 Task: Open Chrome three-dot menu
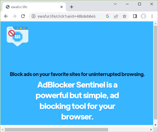pyautogui.click(x=152, y=16)
